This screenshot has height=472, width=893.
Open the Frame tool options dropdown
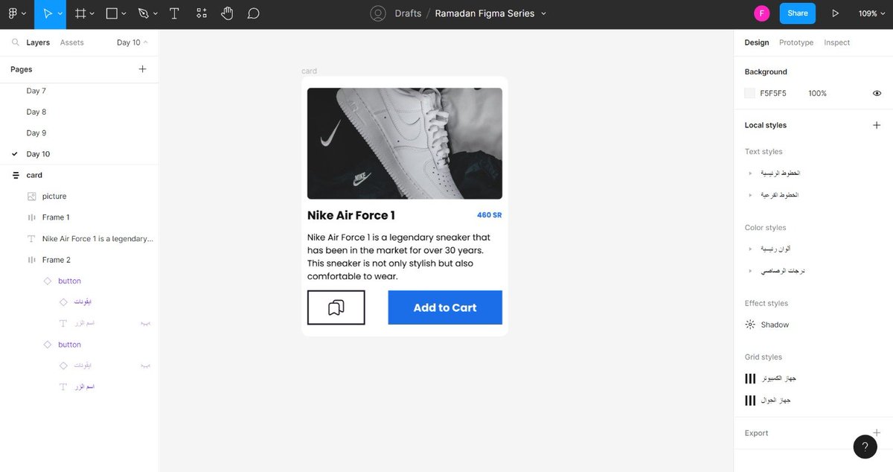click(92, 13)
